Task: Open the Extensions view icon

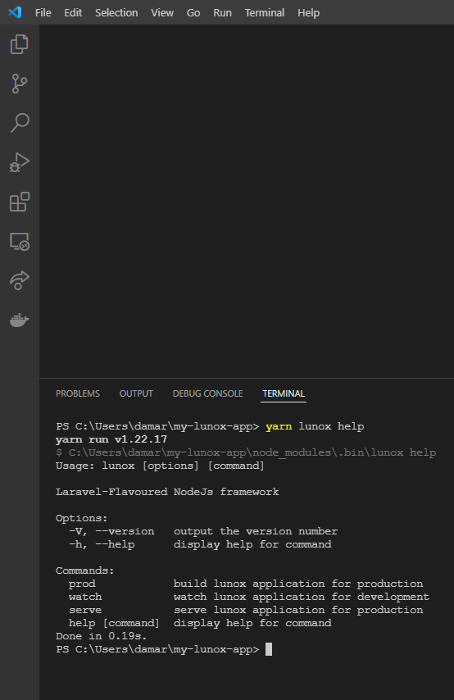Action: tap(19, 202)
